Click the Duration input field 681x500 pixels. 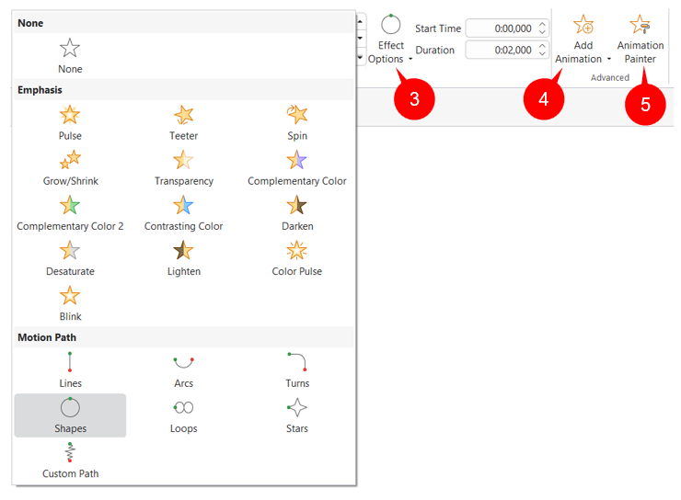pyautogui.click(x=500, y=50)
